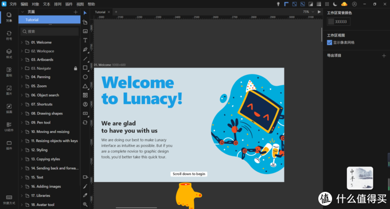Image resolution: width=390 pixels, height=209 pixels.
Task: Open the 排列 menu
Action: [x=58, y=4]
